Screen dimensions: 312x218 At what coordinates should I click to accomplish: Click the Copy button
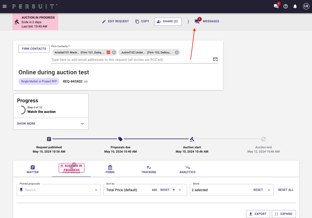142,21
